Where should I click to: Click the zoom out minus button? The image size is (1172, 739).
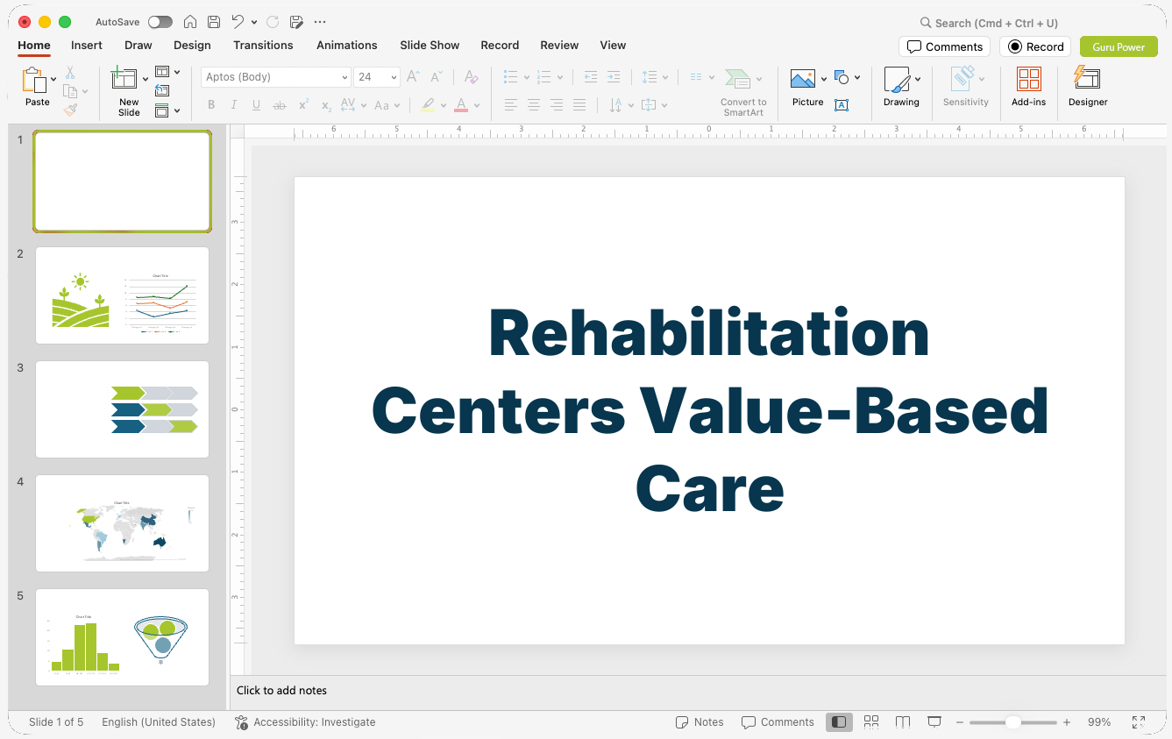point(960,722)
